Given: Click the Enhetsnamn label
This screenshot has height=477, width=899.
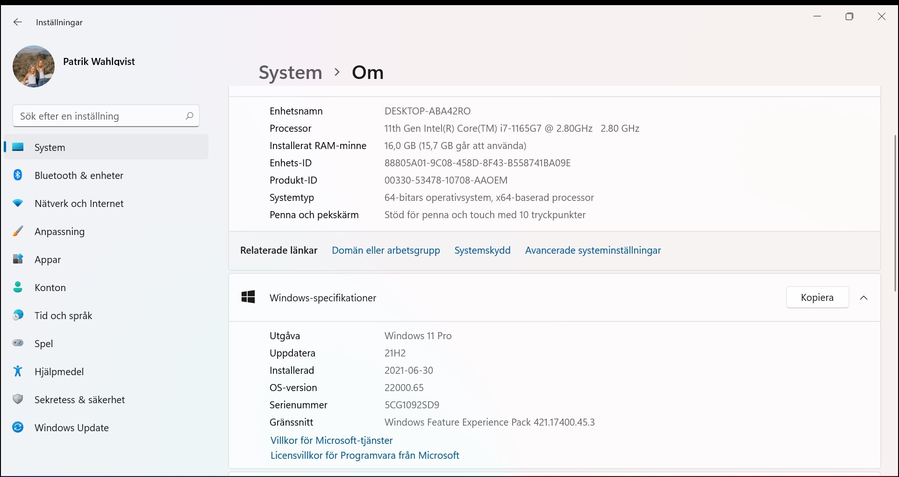Looking at the screenshot, I should pos(296,111).
